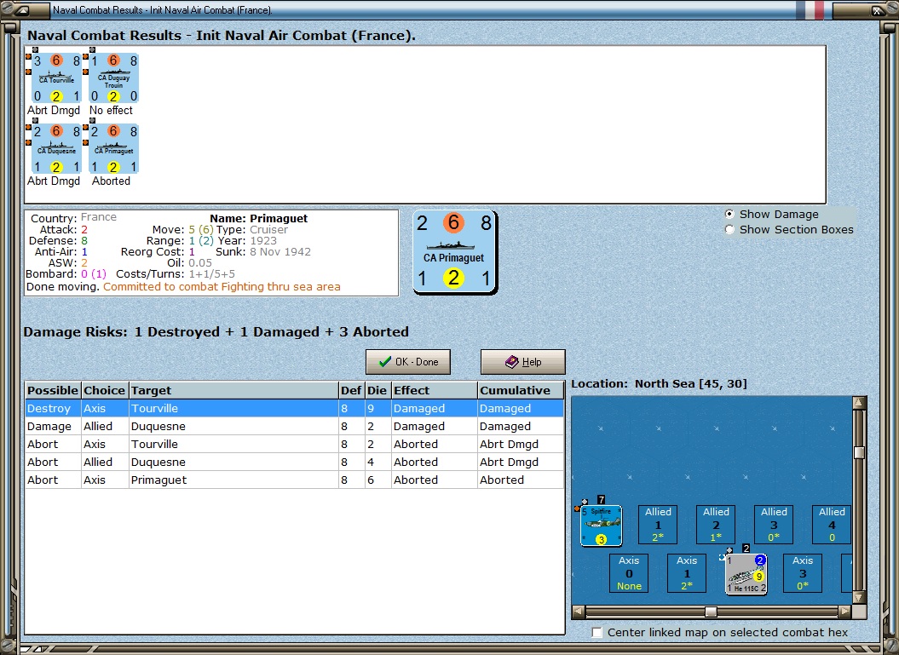Image resolution: width=899 pixels, height=655 pixels.
Task: Click the OK - Done button
Action: tap(408, 362)
